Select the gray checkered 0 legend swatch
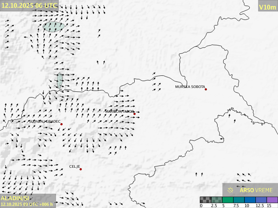The height and width of the screenshot is (208, 278). (205, 200)
